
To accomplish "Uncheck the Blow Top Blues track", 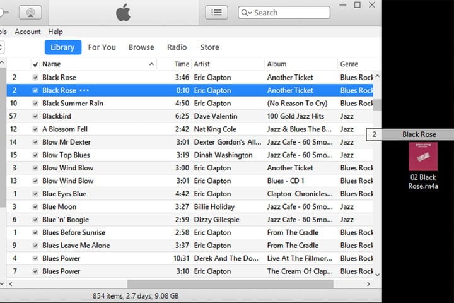I will 35,155.
